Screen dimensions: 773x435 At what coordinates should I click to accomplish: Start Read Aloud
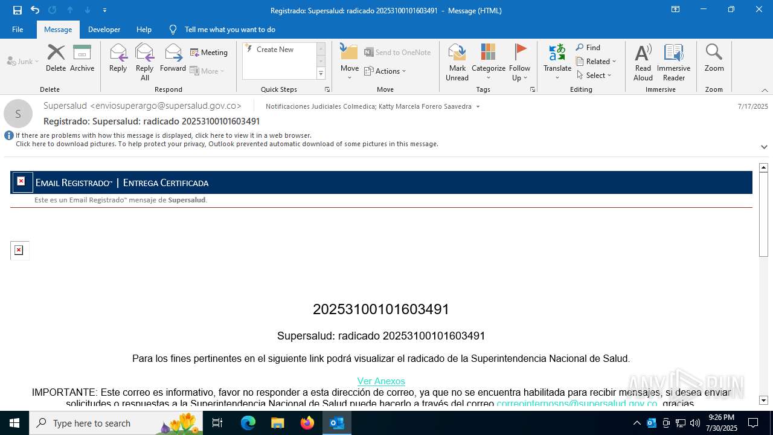pos(643,62)
